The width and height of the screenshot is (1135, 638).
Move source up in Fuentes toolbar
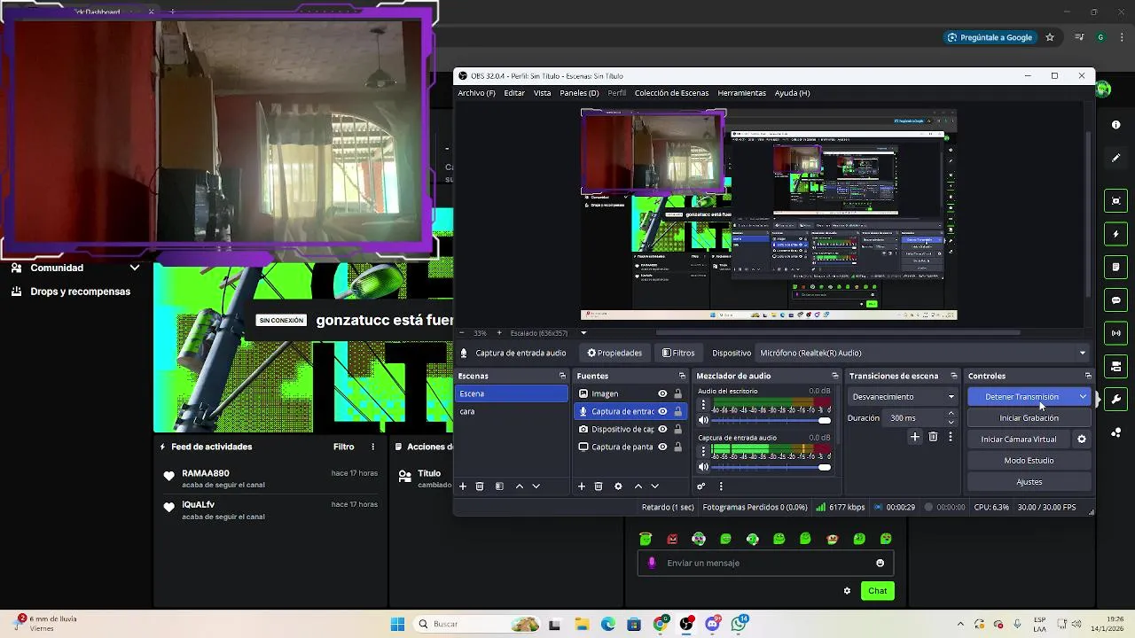[638, 486]
